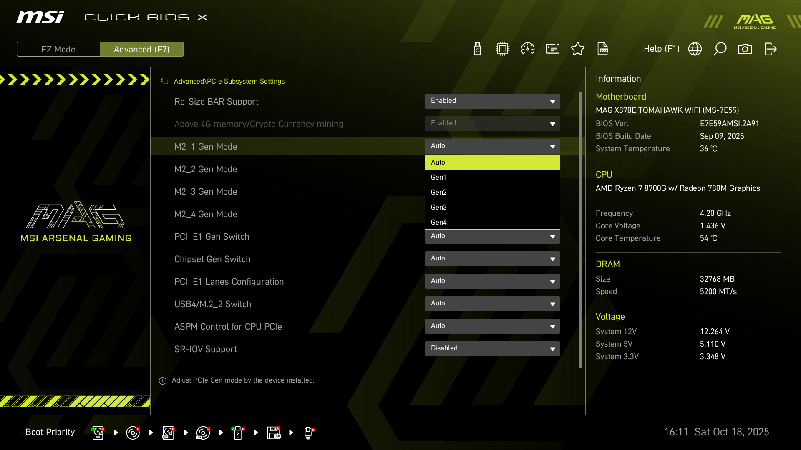Select the M2_3 Gen Mode row

(206, 192)
